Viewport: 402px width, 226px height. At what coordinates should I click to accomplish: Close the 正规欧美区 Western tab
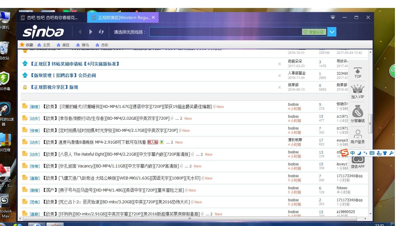point(153,18)
